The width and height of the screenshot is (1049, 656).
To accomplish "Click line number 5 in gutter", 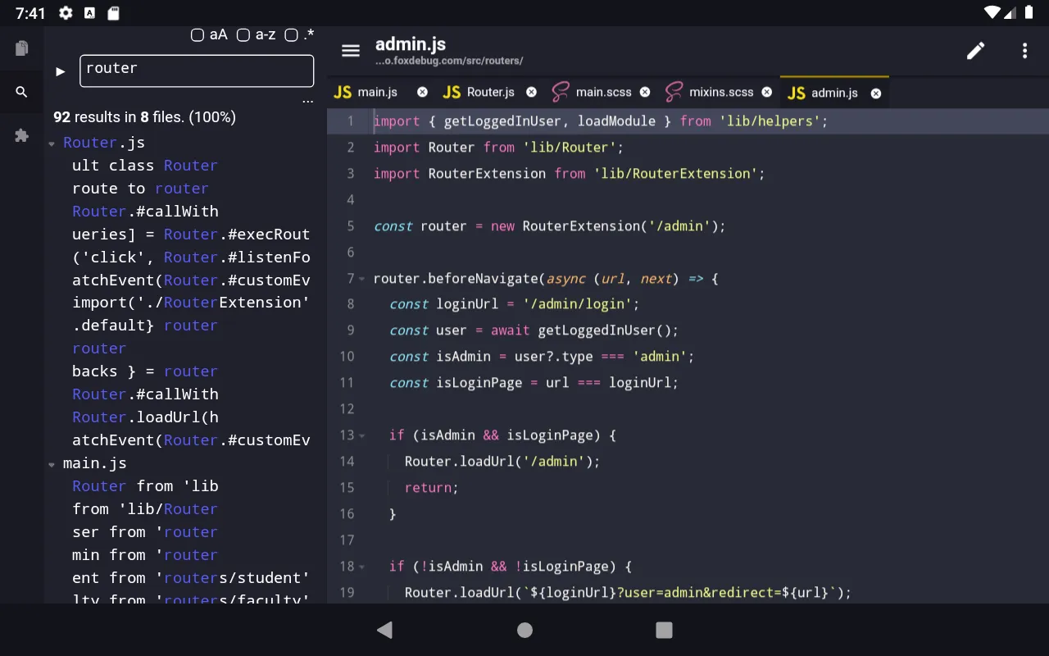I will [x=351, y=226].
